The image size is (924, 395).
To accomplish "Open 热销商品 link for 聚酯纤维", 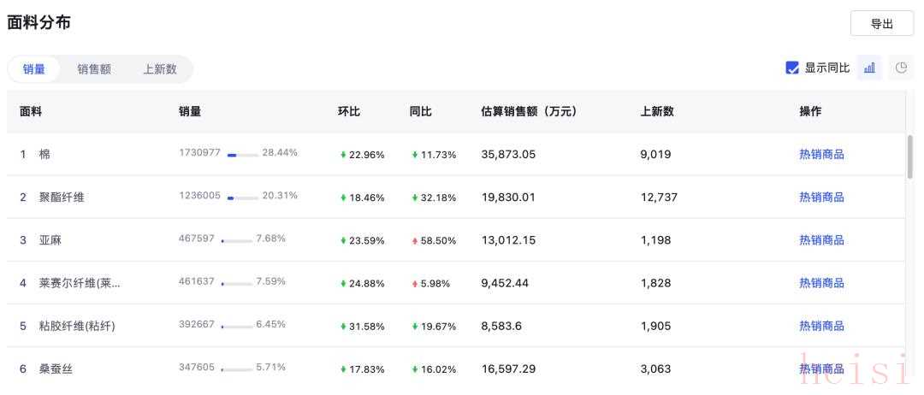I will pos(821,197).
